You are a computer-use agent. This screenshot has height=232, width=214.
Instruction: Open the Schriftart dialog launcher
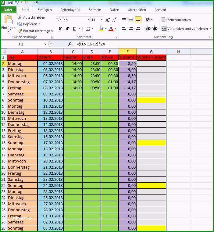tap(116, 37)
